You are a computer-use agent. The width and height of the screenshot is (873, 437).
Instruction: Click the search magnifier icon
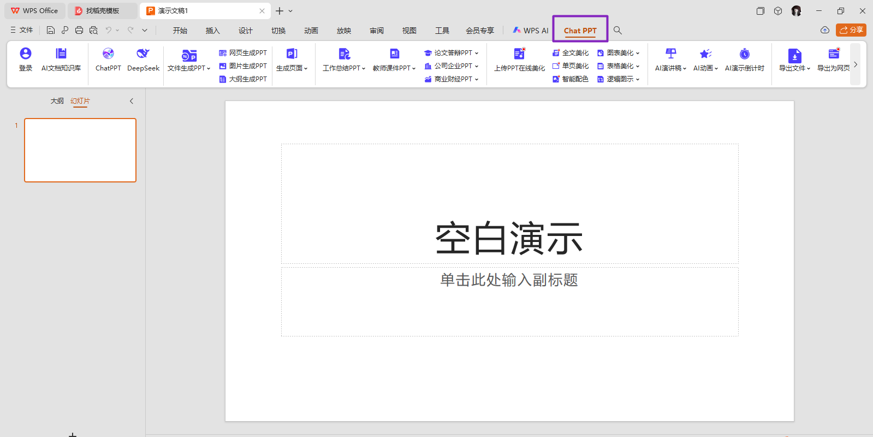pyautogui.click(x=617, y=31)
